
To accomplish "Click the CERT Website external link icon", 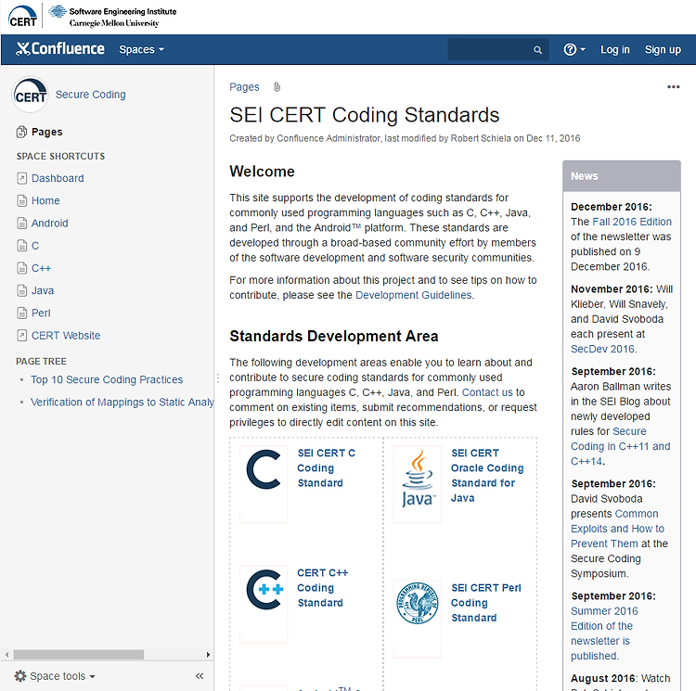I will 21,336.
